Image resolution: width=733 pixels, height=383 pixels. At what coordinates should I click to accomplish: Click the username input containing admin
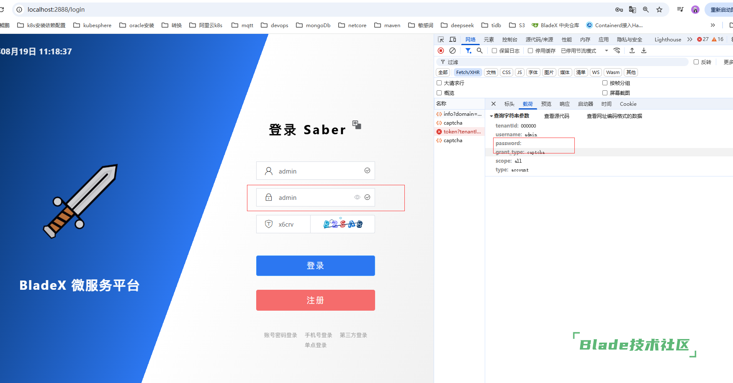point(315,171)
